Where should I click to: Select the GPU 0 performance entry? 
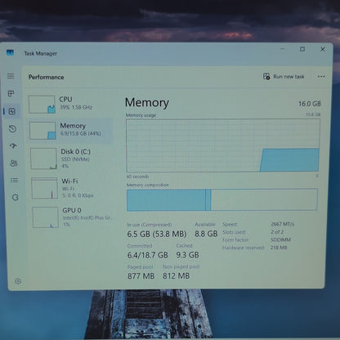(x=73, y=217)
